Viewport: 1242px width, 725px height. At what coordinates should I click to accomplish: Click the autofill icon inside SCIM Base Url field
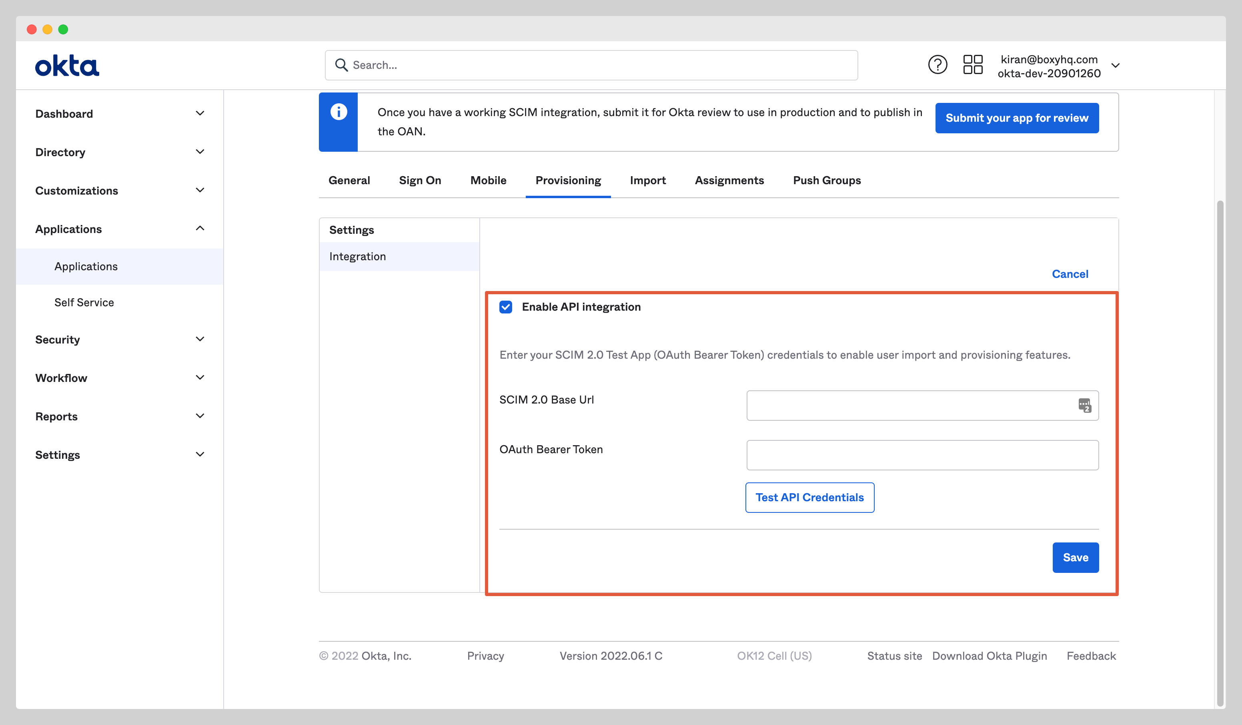pos(1084,406)
